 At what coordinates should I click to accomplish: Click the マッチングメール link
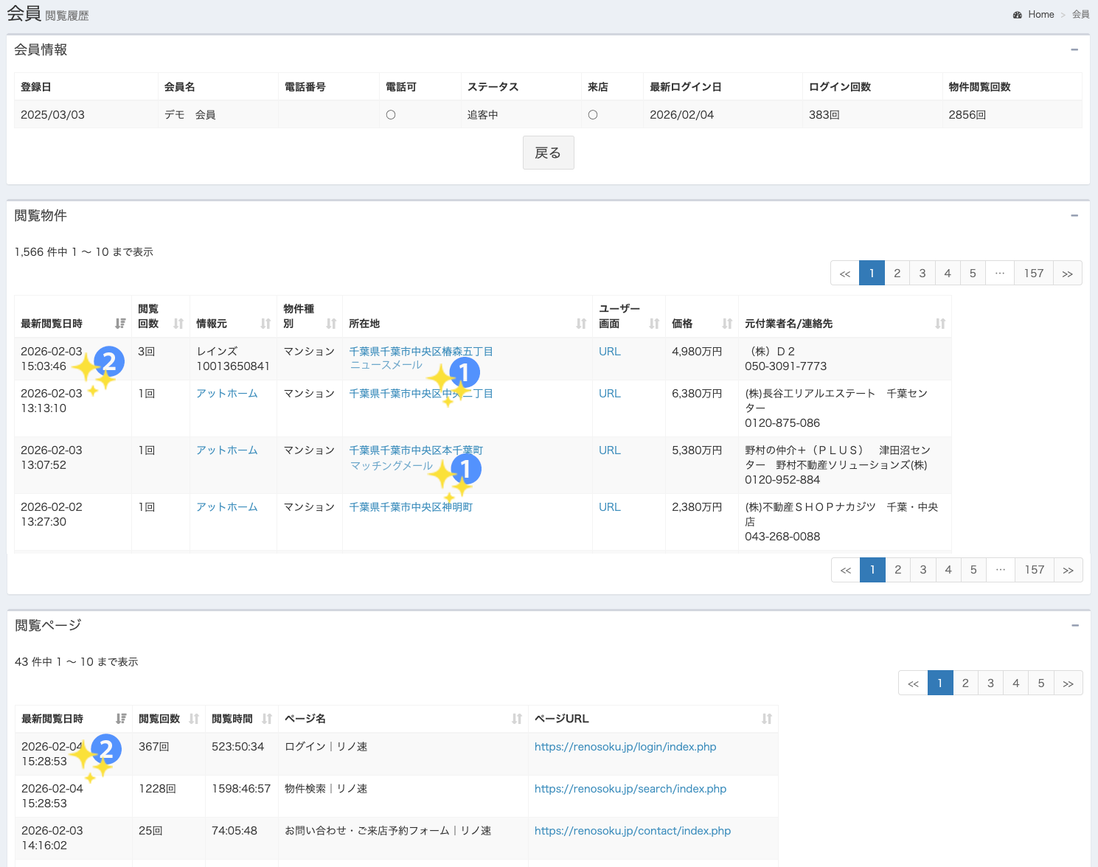click(x=392, y=466)
